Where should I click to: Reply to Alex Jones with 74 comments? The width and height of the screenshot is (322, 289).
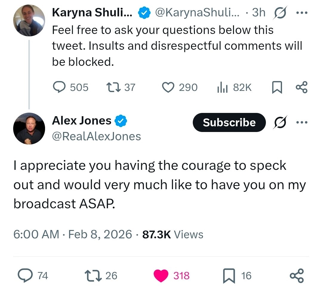pyautogui.click(x=27, y=276)
